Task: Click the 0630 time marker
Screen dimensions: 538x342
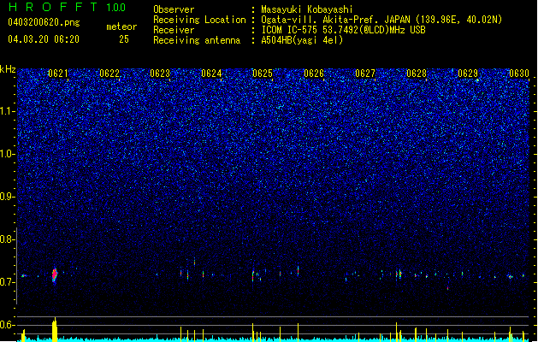Action: coord(519,74)
